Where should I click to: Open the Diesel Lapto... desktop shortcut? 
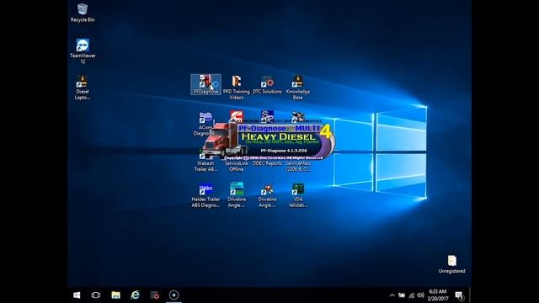point(83,88)
